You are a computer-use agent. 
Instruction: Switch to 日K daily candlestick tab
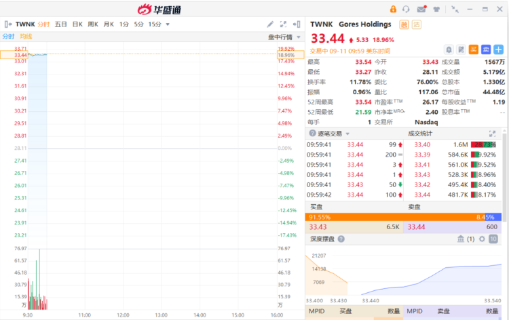click(x=77, y=24)
